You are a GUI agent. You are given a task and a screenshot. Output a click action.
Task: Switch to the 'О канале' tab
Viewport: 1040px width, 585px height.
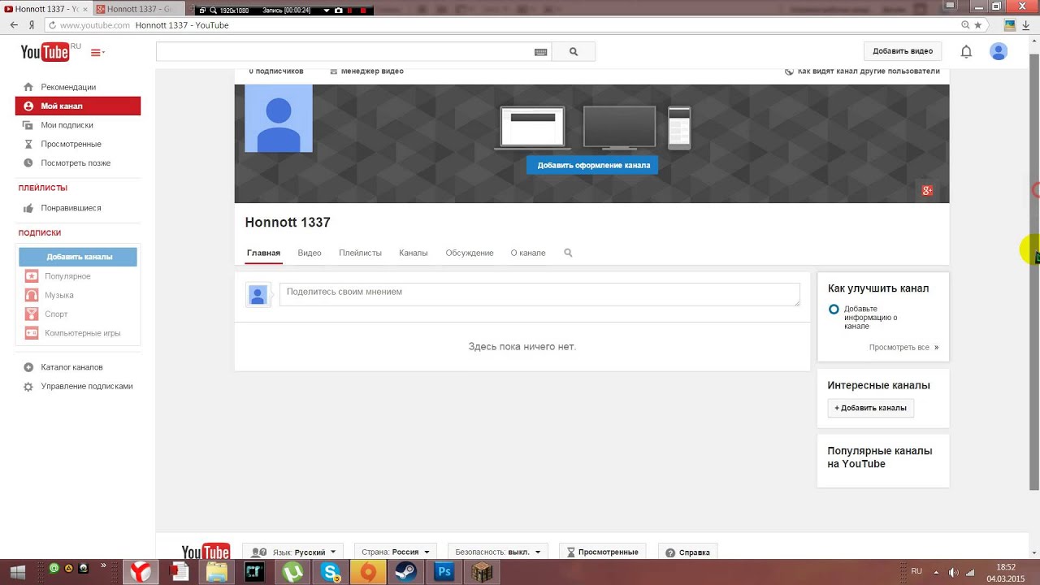click(528, 253)
